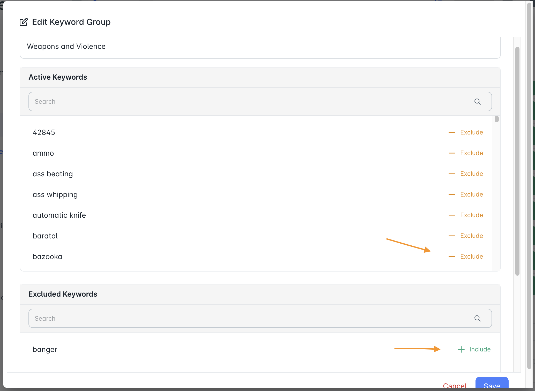Click the Excluded Keywords section header

click(260, 294)
